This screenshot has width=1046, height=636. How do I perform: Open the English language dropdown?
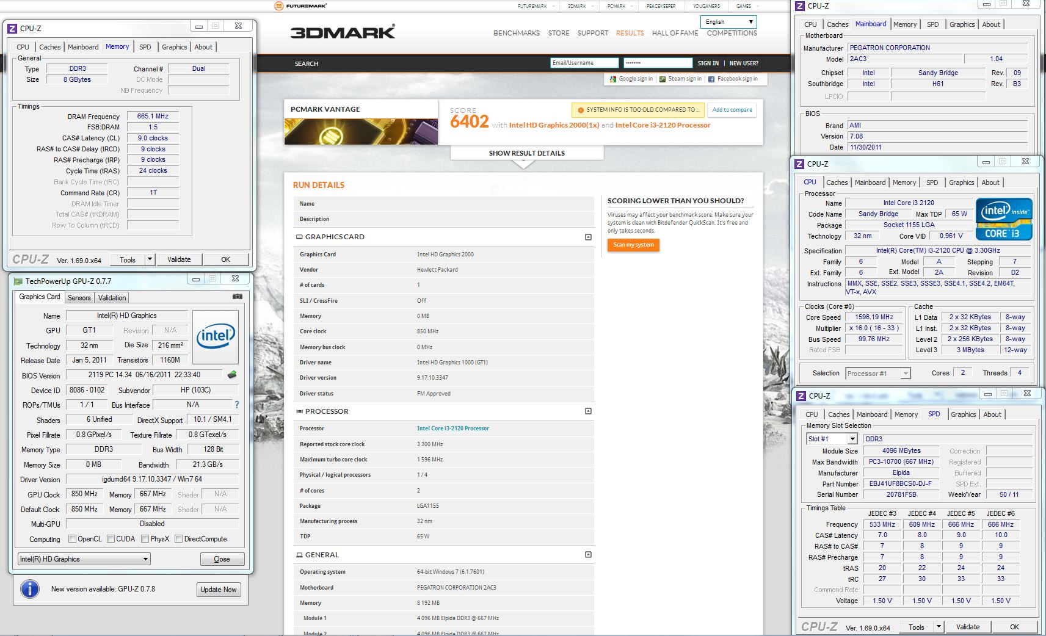click(x=729, y=22)
